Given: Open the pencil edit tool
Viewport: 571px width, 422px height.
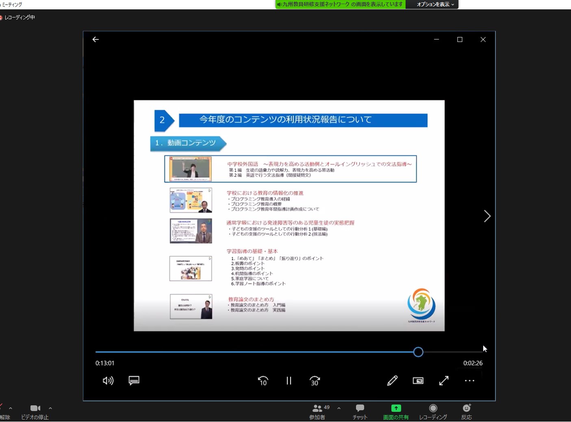Looking at the screenshot, I should point(392,381).
